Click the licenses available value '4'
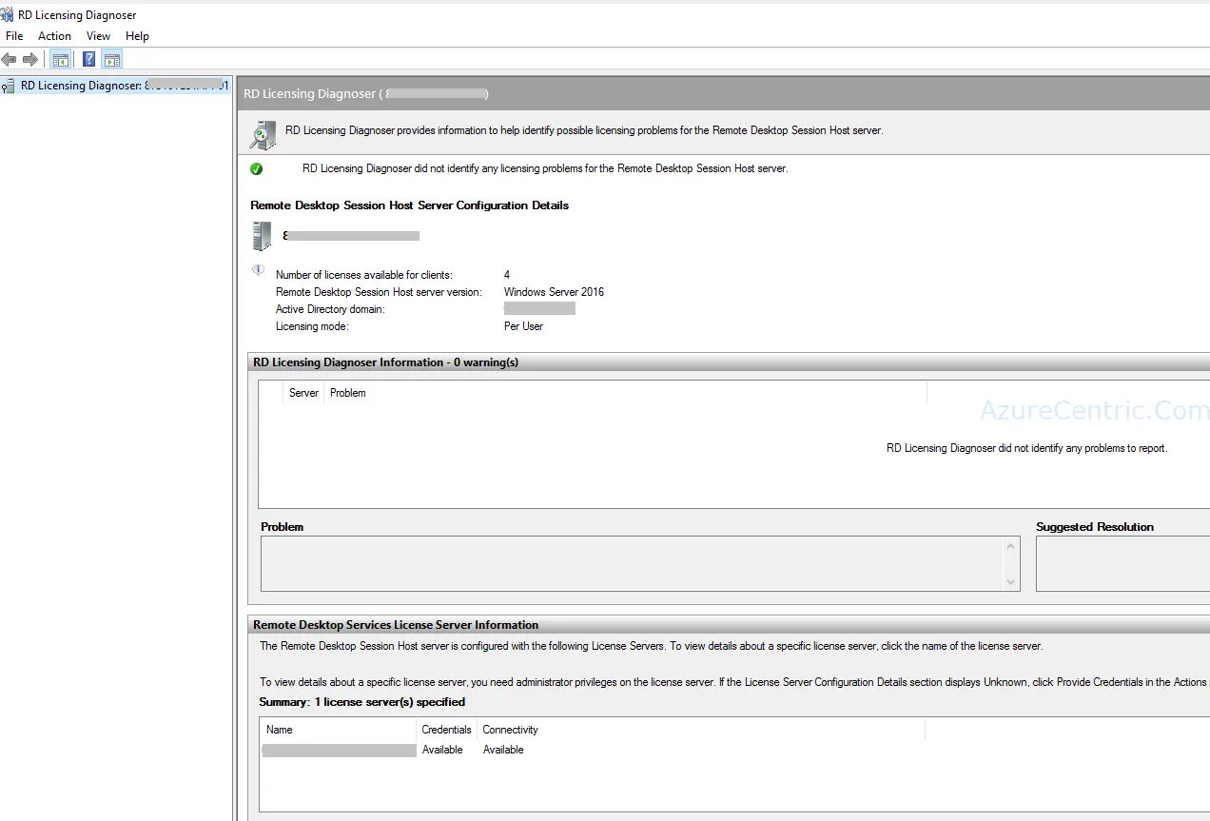Screen dimensions: 1210x821 [507, 275]
